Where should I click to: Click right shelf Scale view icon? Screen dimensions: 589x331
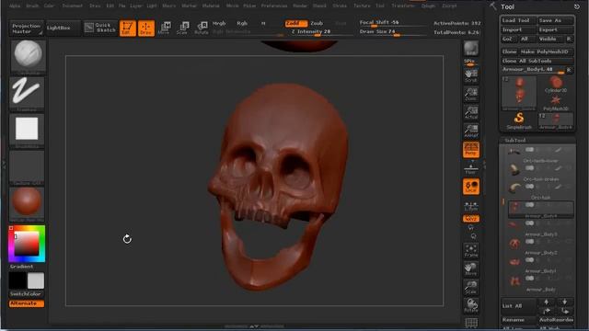coord(470,288)
